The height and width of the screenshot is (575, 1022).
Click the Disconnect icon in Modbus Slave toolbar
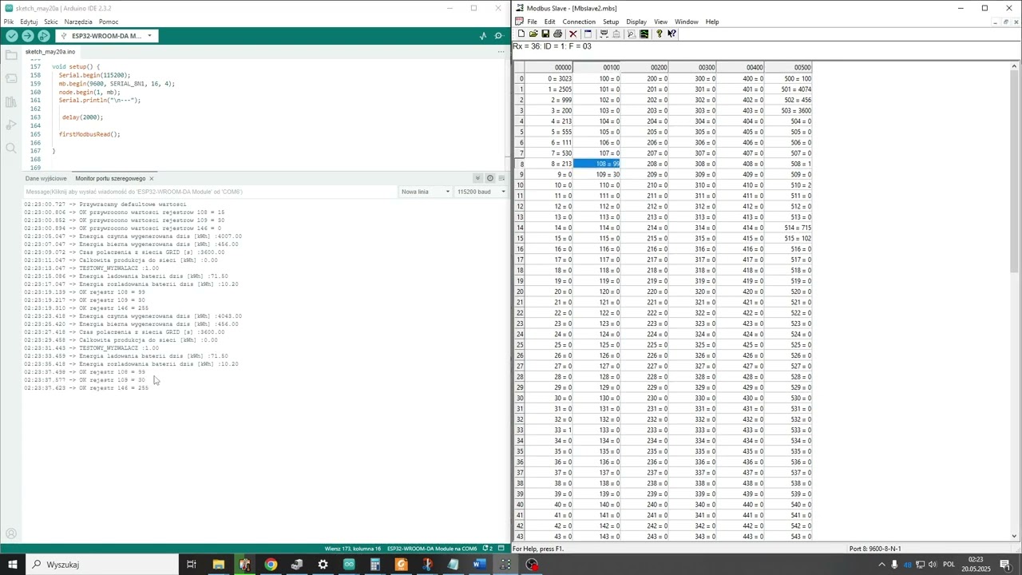pyautogui.click(x=616, y=34)
